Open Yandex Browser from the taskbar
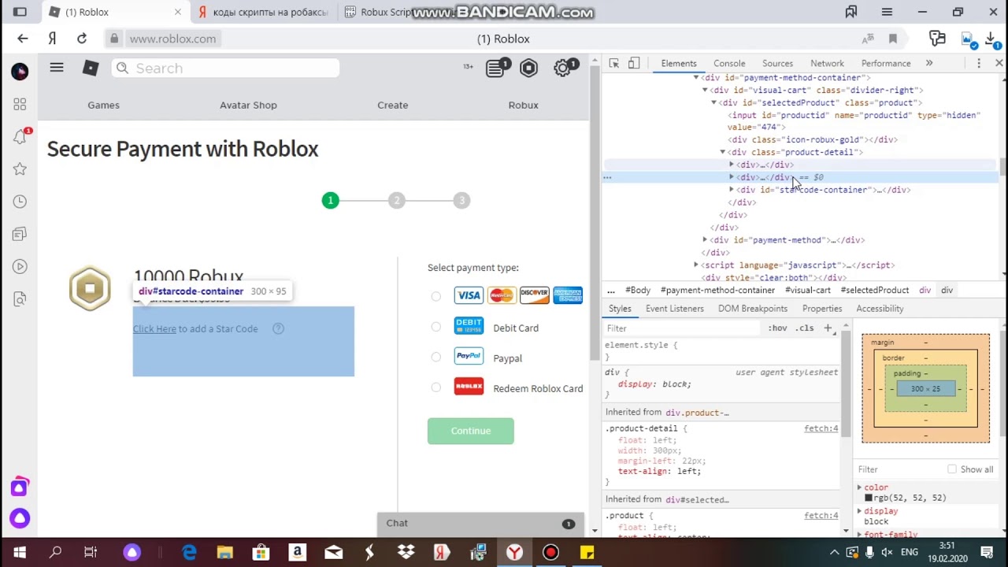The image size is (1008, 567). 514,553
